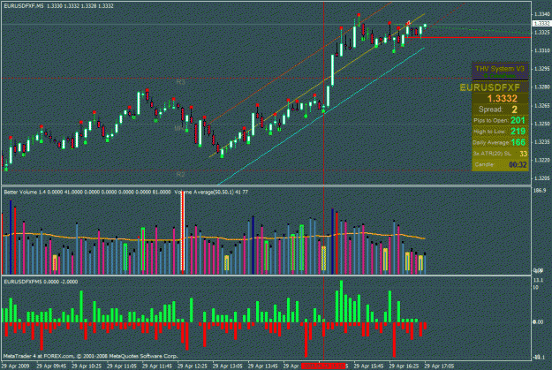Viewport: 552px width, 370px height.
Task: Select the 1.3295 price axis label
Action: 541,69
